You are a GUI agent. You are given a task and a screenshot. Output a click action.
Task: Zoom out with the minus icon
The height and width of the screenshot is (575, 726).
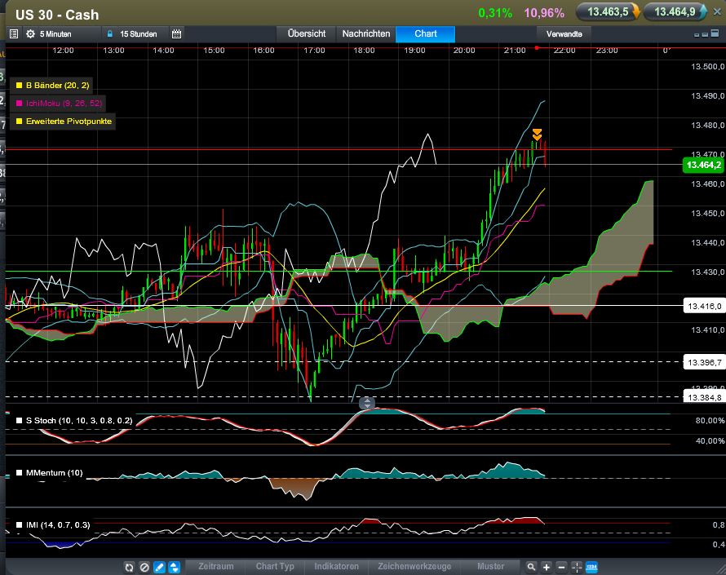[x=562, y=567]
